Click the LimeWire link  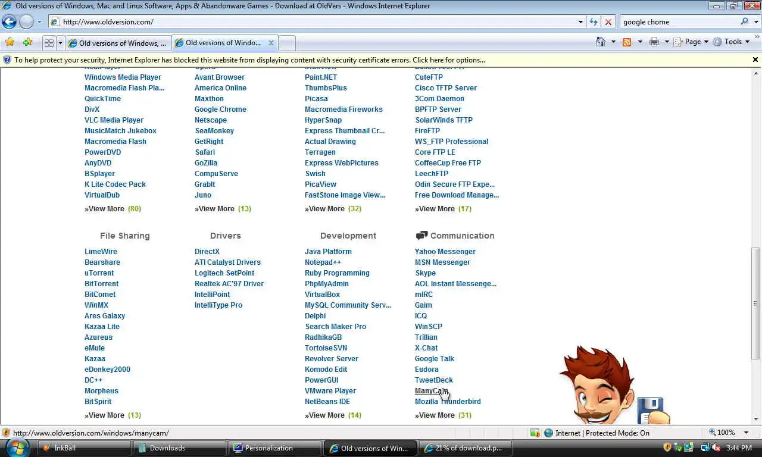[x=101, y=252]
